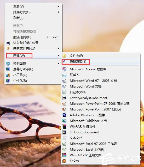
Task: Click the contact card icon beside 联系人
Action: [64, 75]
